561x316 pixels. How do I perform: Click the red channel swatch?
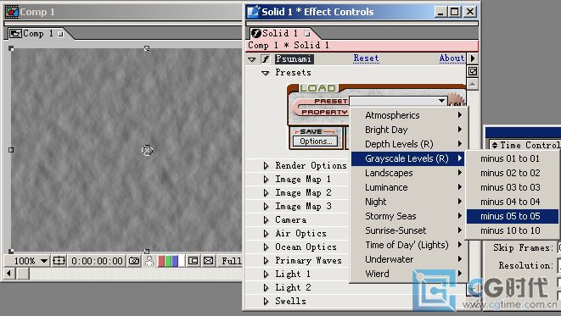pos(161,261)
